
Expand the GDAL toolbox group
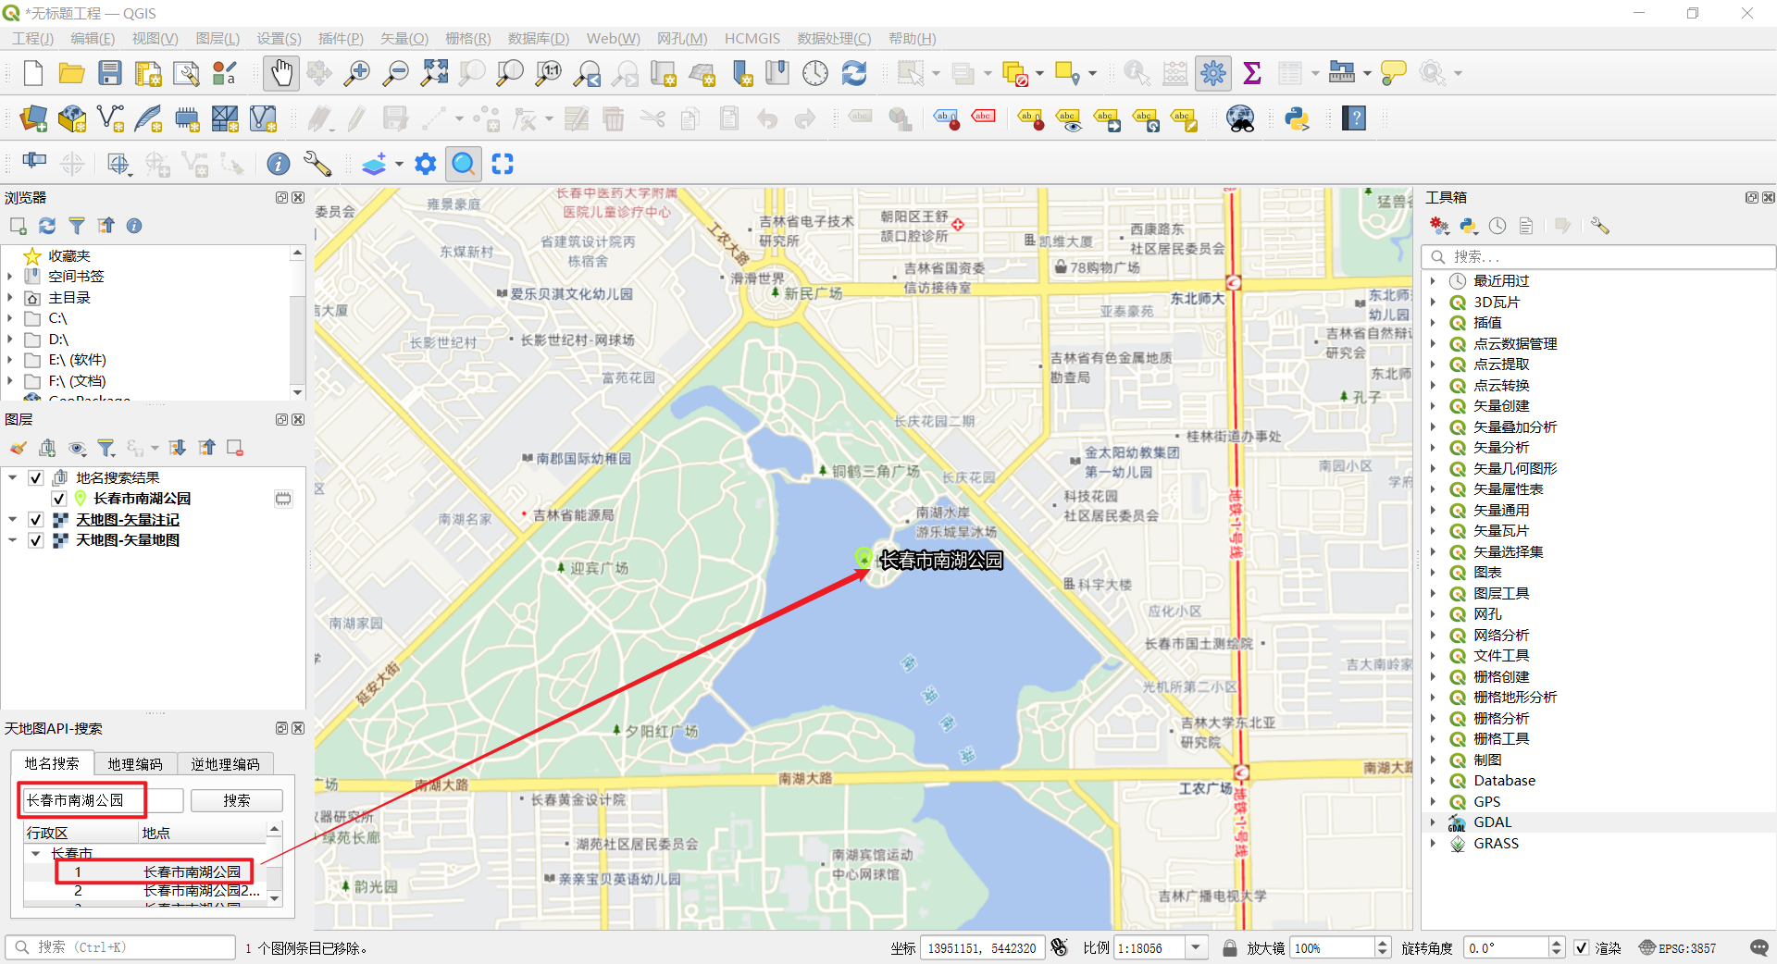1434,822
